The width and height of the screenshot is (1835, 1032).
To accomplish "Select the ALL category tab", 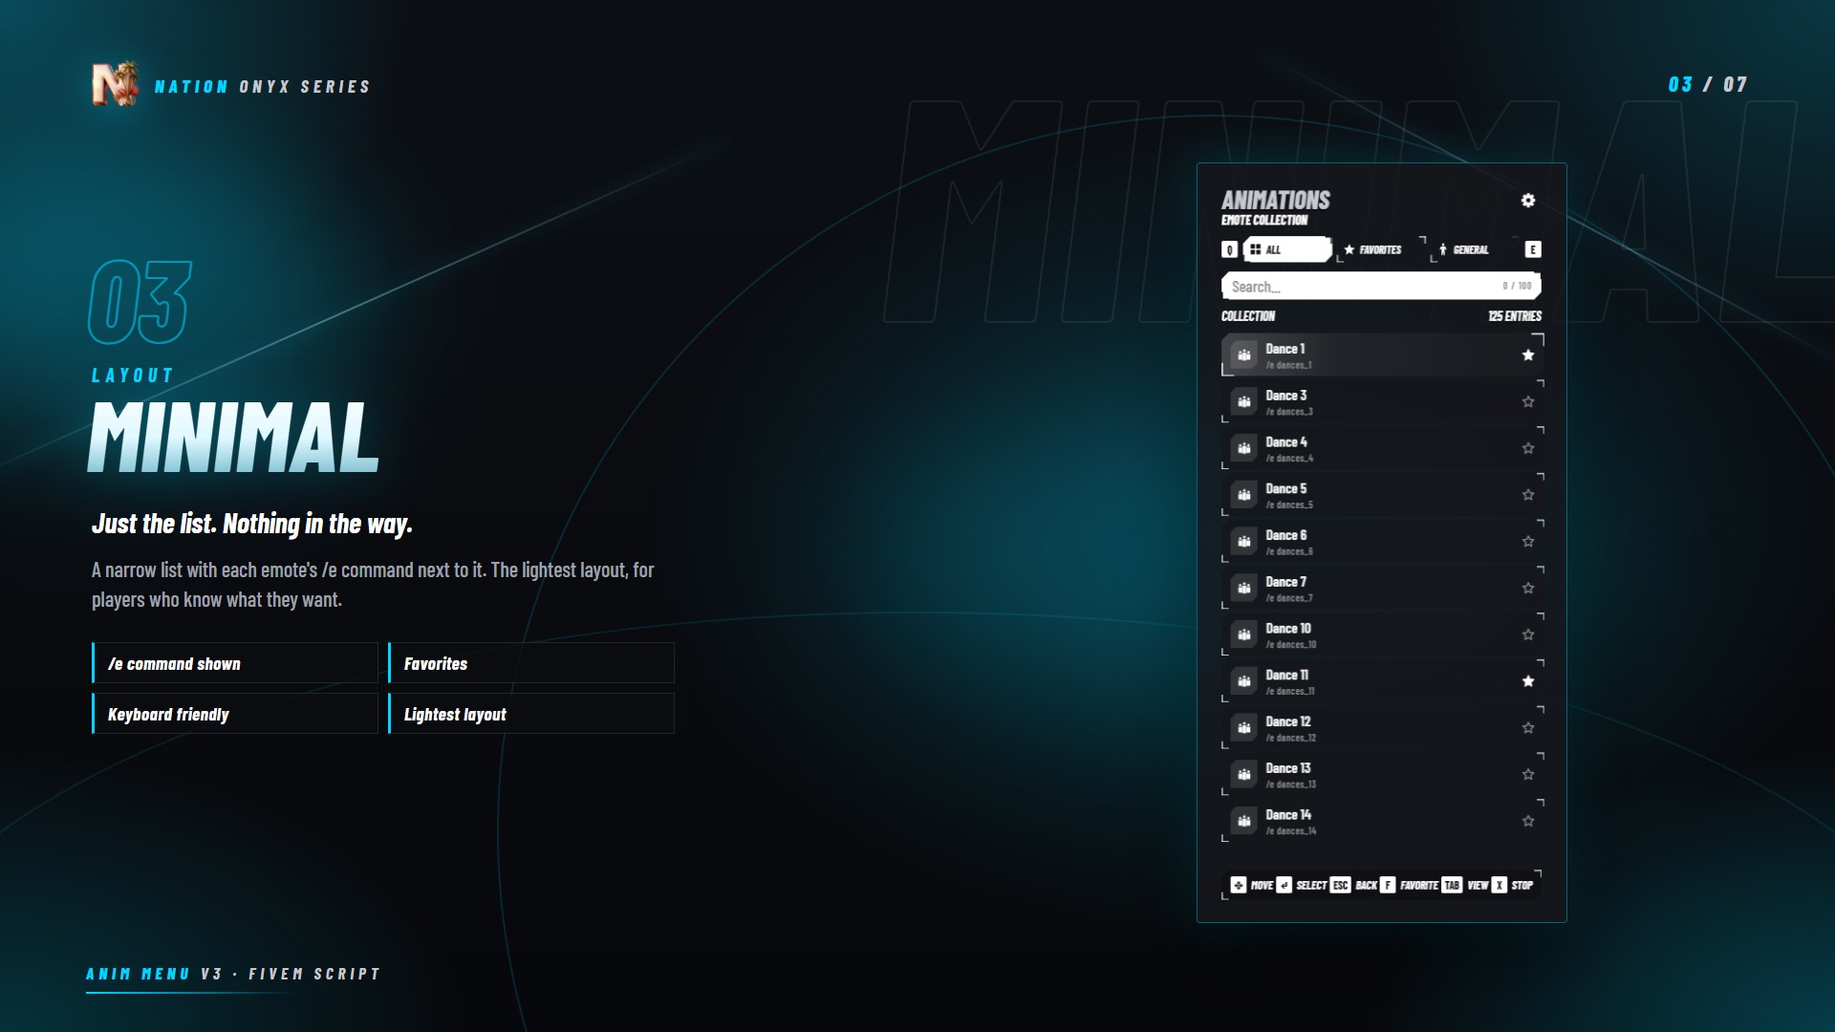I will [x=1287, y=249].
